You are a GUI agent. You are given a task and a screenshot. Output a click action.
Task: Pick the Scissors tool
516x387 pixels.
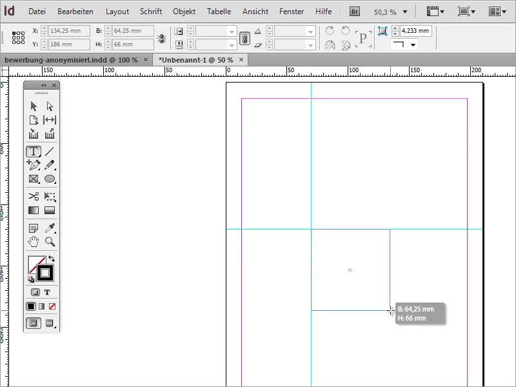point(33,195)
